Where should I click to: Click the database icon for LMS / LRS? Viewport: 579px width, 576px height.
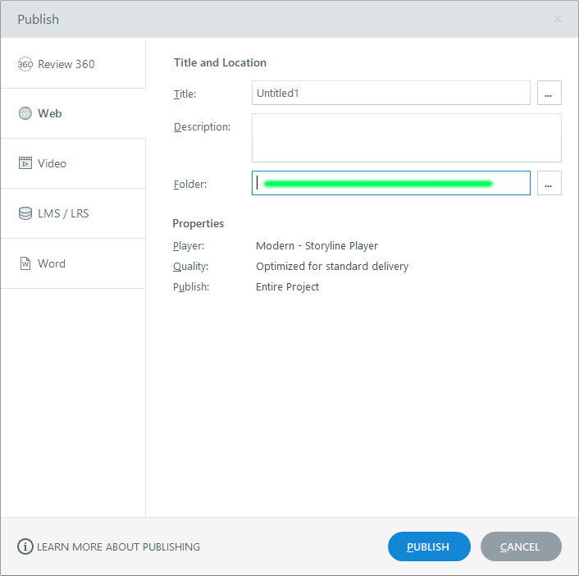tap(25, 213)
